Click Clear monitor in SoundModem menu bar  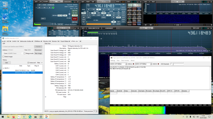[x=125, y=60]
